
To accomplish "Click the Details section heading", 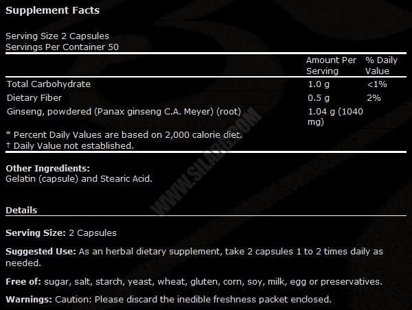I will tap(21, 211).
